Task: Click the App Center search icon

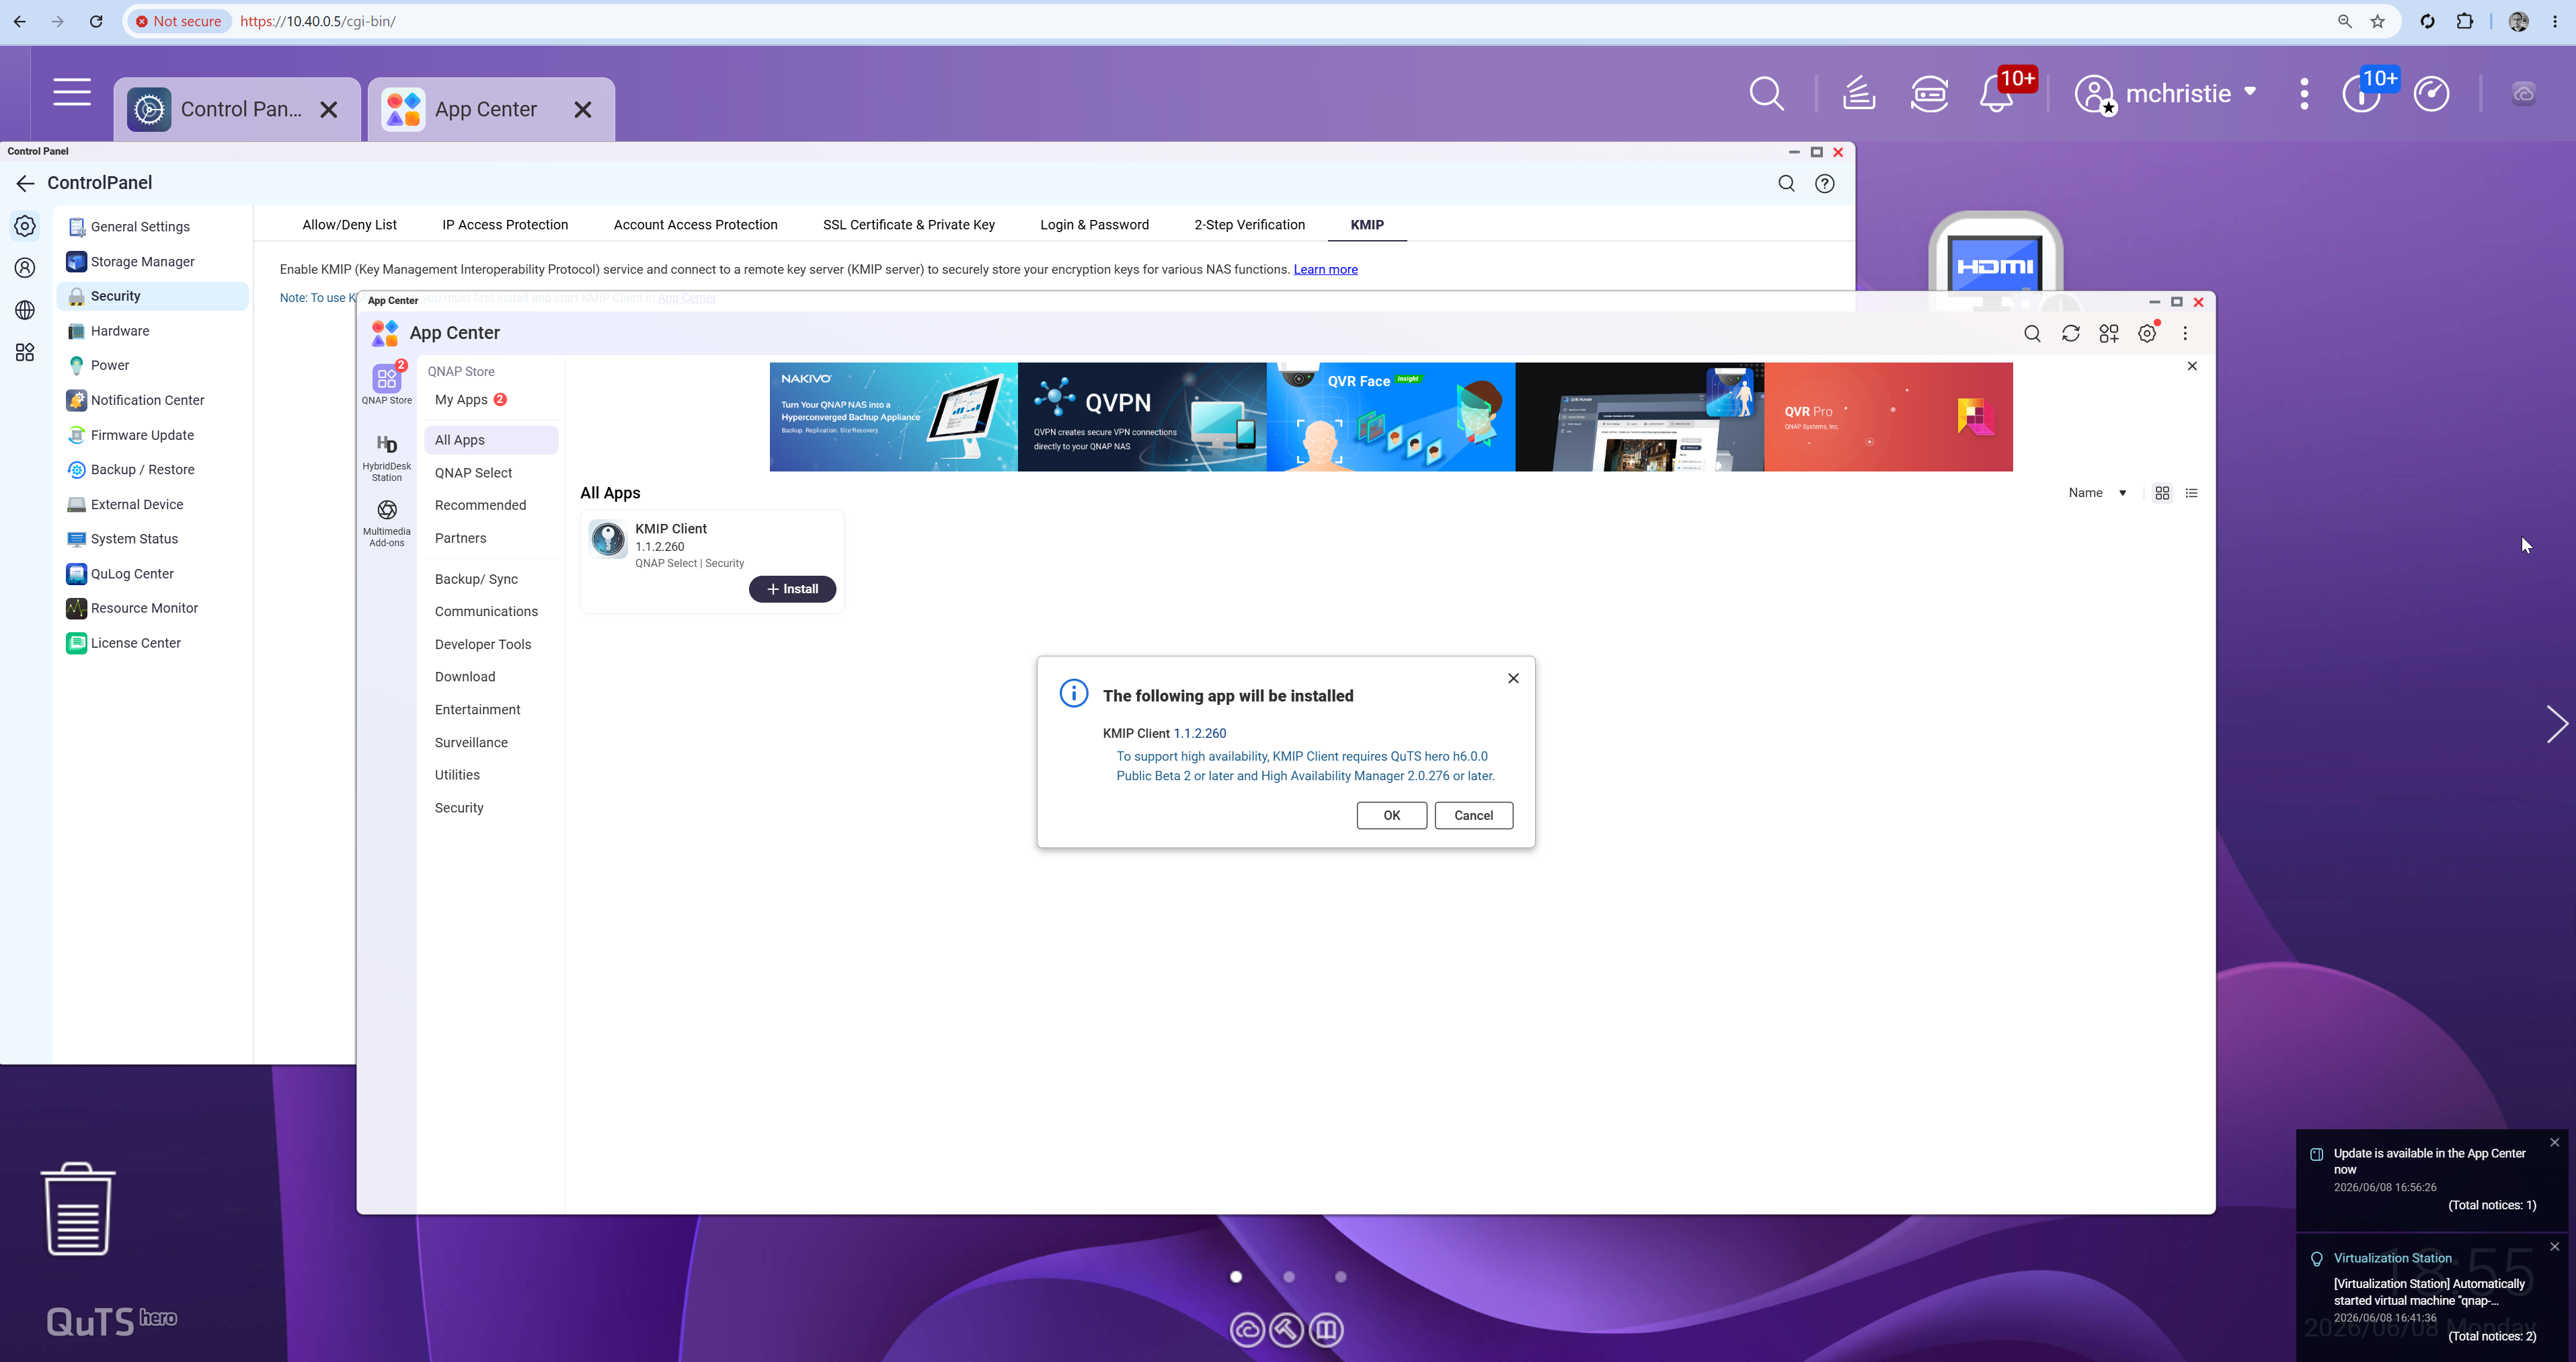Action: point(2032,333)
